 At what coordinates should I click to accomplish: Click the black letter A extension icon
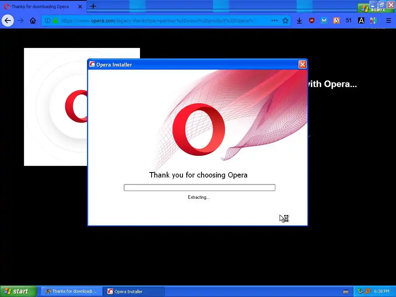(361, 20)
